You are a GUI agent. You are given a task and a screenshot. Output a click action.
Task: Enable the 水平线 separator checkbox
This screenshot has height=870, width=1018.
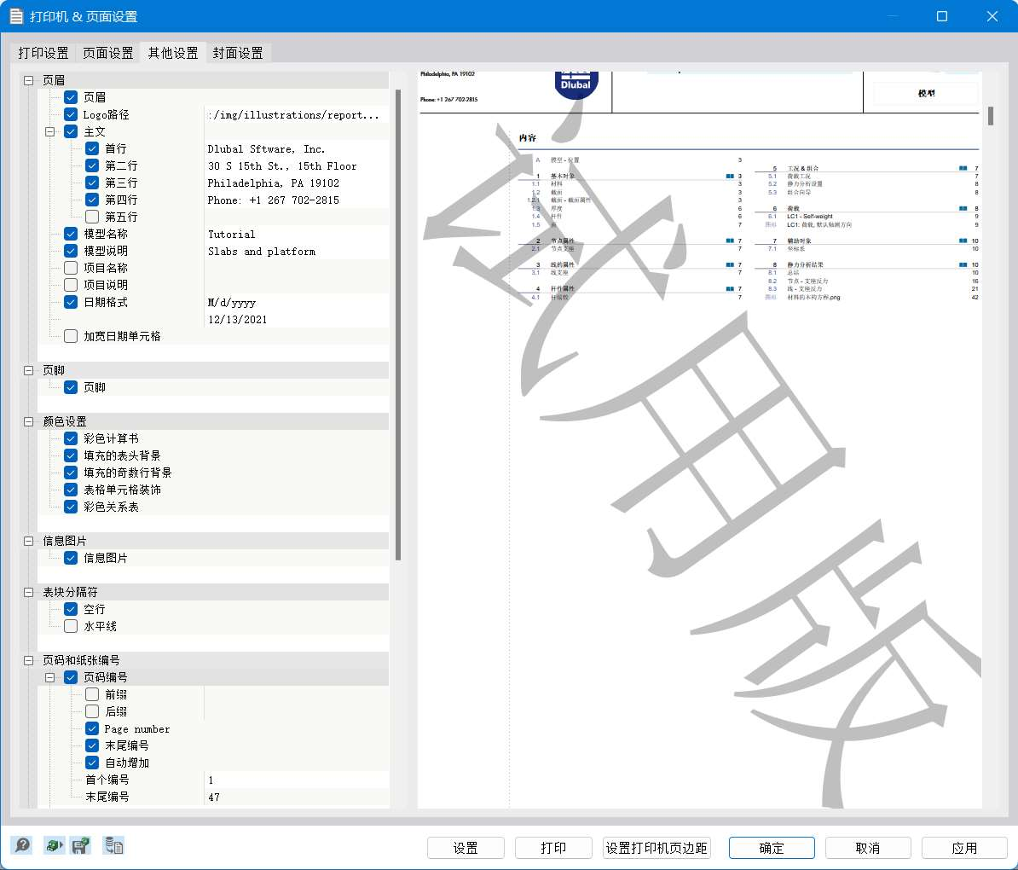pyautogui.click(x=71, y=626)
